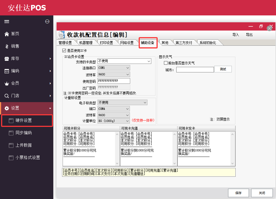Expand 编码 sidebar submenu arrow
Viewport: 276px width, 199px height.
click(x=50, y=71)
